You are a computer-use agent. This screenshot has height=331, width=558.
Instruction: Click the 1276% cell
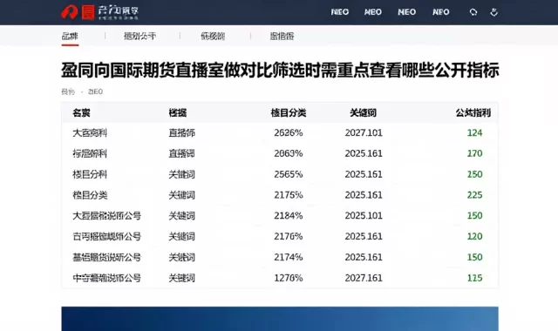[x=289, y=278]
